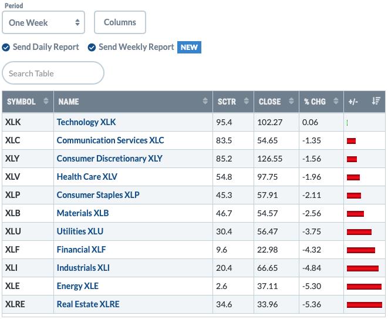Click the percent change value -5.30
This screenshot has height=319, width=388.
point(312,286)
